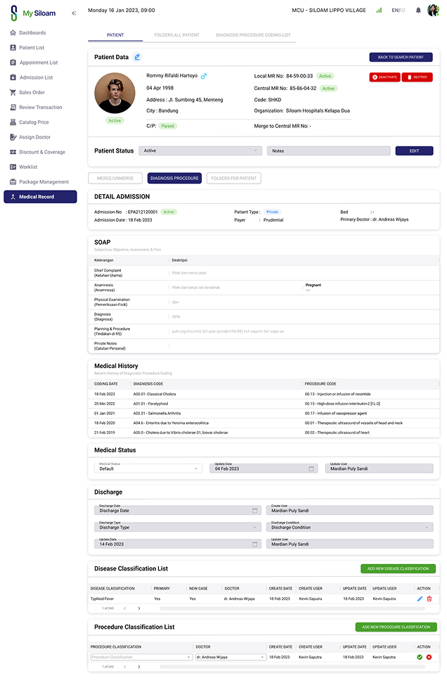
Task: Expand the Discharge Condition dropdown
Action: [349, 527]
